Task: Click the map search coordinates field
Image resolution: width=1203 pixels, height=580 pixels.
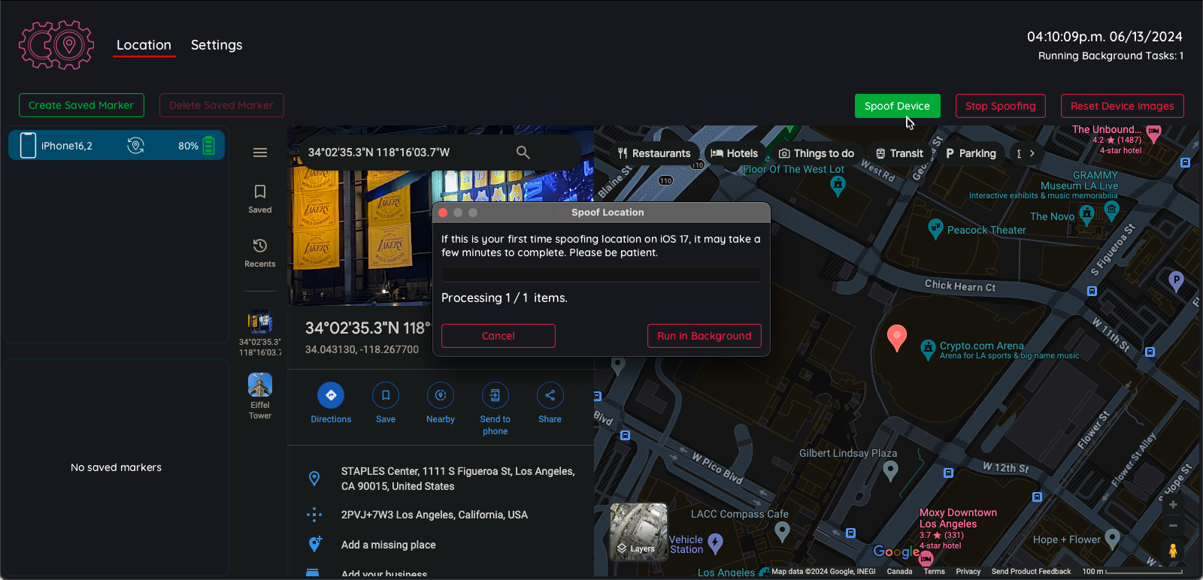Action: pyautogui.click(x=406, y=153)
